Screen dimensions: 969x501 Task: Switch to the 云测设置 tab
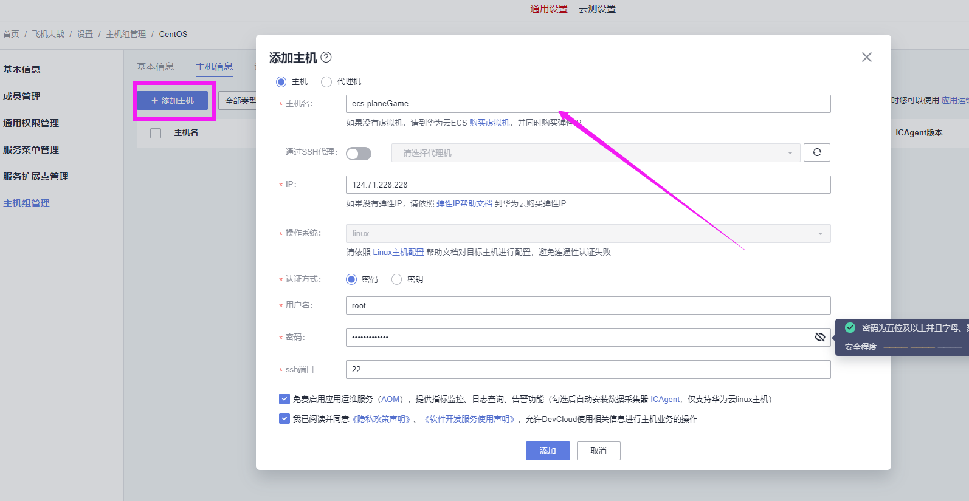click(597, 9)
